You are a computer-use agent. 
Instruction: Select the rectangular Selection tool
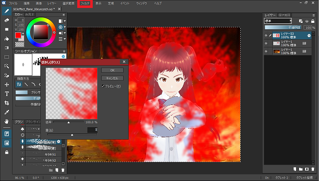pos(6,57)
